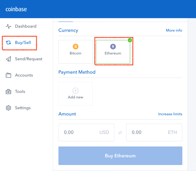Screen dimensions: 196x171
Task: Open the Increase limits link
Action: click(170, 114)
